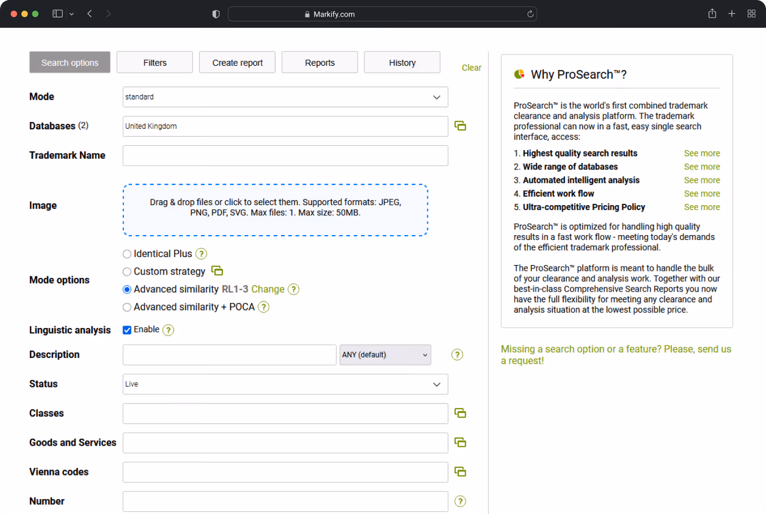Select Advanced similarity + POCA option
This screenshot has width=766, height=514.
coord(127,307)
